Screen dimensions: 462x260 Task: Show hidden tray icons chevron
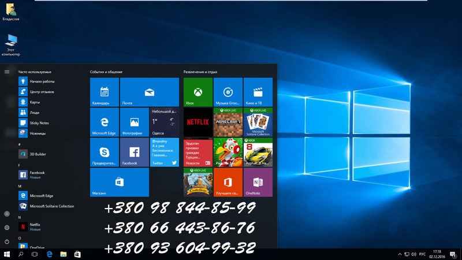click(400, 254)
